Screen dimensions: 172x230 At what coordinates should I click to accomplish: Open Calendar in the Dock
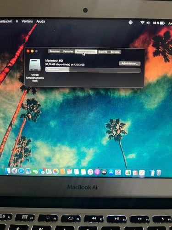click(x=69, y=172)
